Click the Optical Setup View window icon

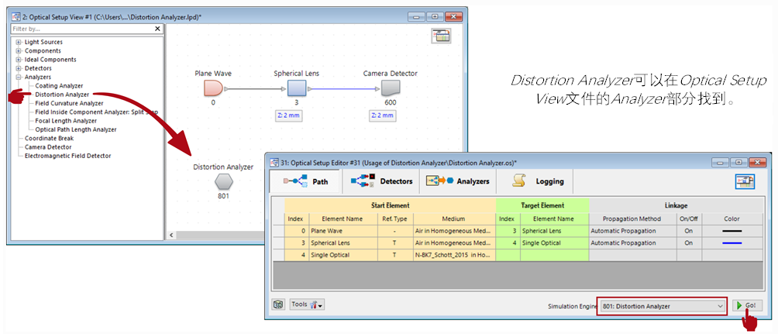click(15, 16)
